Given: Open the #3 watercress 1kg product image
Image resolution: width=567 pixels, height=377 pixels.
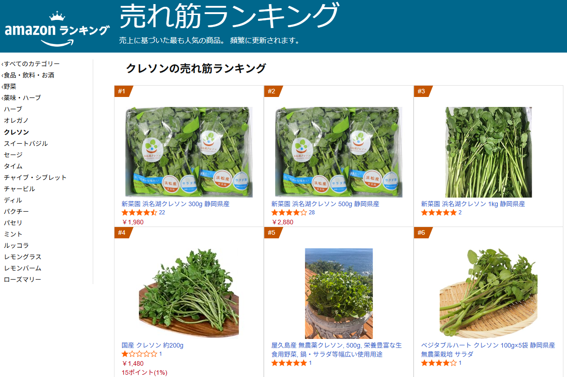Looking at the screenshot, I should coord(488,152).
